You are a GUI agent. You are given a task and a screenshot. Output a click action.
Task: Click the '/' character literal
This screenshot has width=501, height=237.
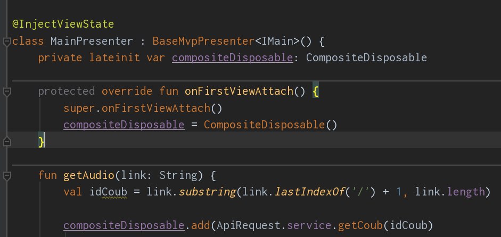[360, 192]
